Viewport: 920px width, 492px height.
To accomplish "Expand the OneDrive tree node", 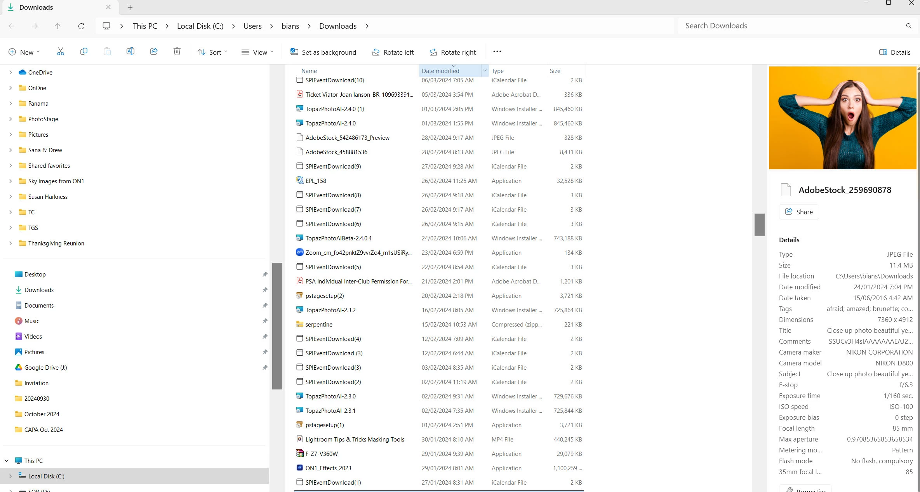I will coord(10,73).
